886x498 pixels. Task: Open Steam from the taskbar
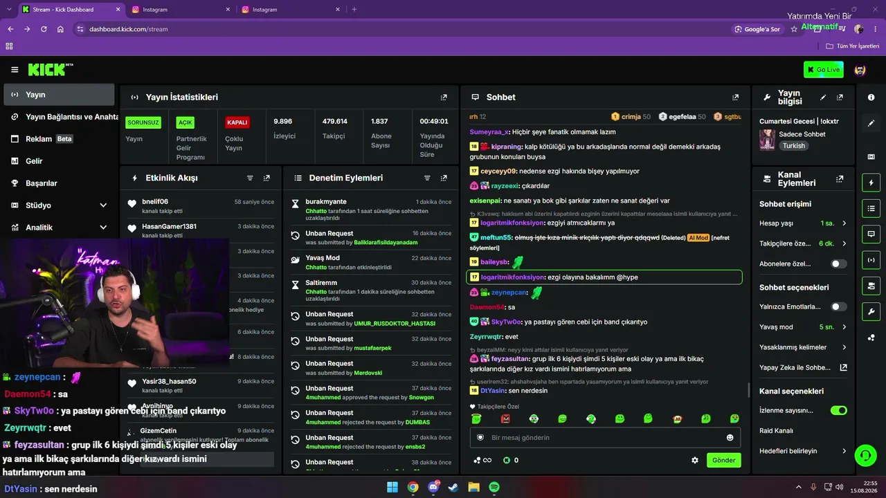(x=453, y=487)
